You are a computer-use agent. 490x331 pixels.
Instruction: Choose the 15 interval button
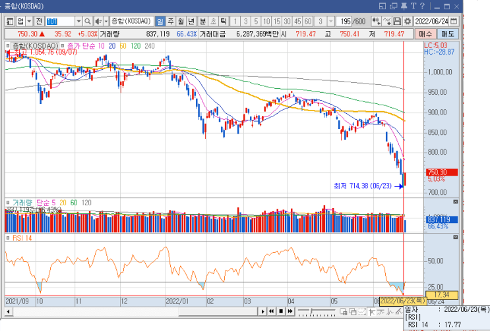click(x=277, y=21)
